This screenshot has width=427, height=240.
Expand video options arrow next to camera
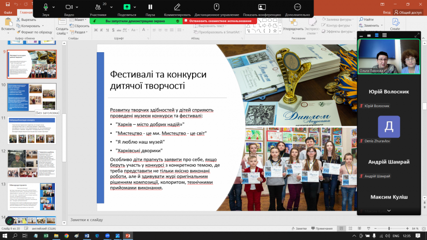[x=77, y=7]
